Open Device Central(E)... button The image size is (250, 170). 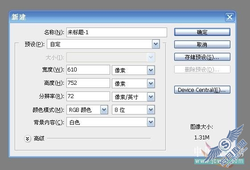tap(202, 90)
